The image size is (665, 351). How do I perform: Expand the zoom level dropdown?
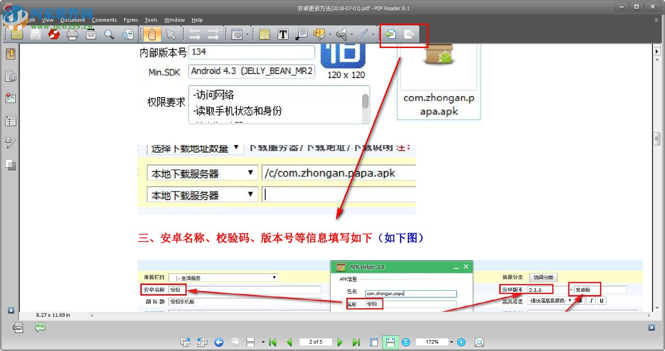pos(452,342)
